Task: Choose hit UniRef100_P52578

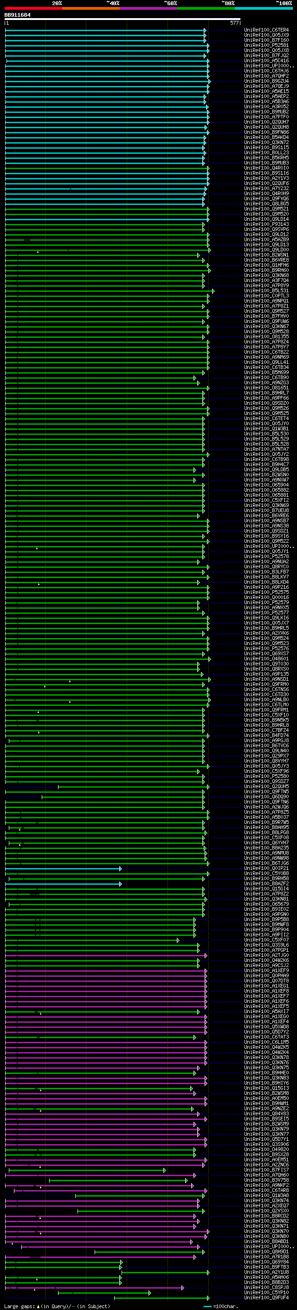Action: 266,556
